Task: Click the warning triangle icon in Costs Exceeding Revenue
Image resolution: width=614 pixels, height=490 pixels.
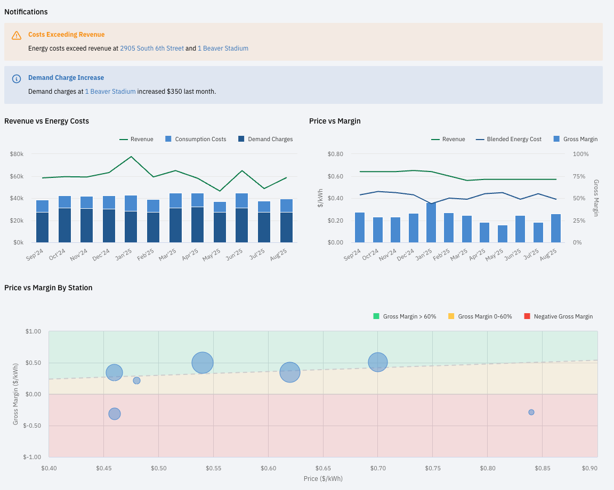Action: [17, 35]
